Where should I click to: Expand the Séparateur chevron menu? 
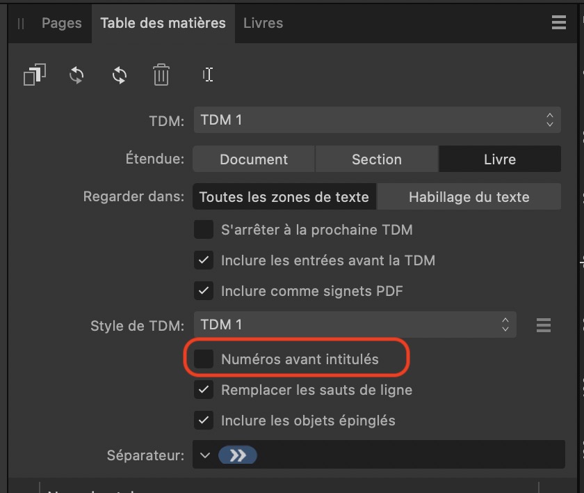205,455
